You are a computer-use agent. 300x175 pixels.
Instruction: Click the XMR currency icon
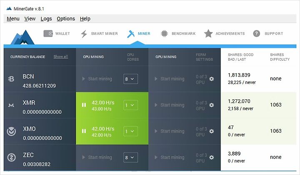pyautogui.click(x=11, y=105)
